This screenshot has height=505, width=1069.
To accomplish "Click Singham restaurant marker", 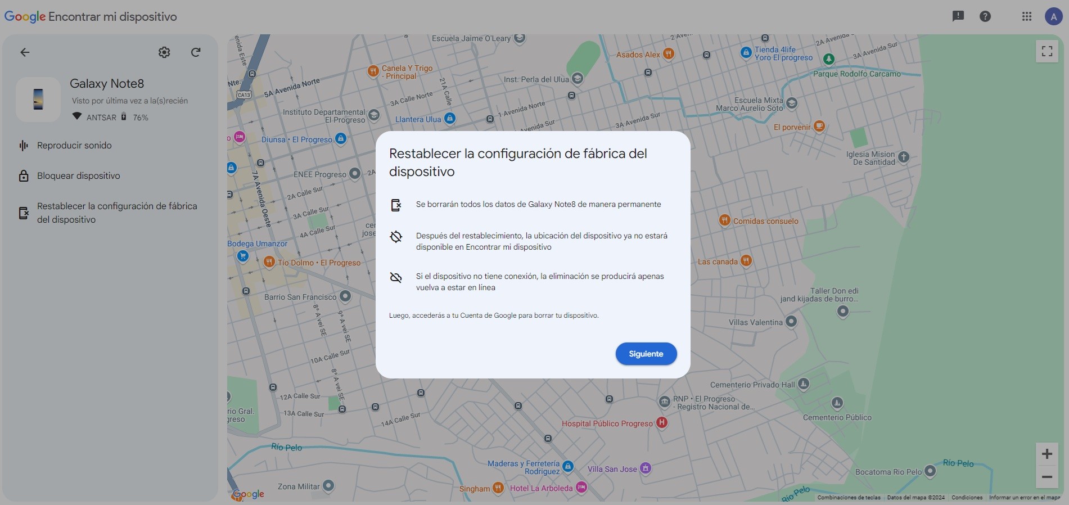I will 498,488.
